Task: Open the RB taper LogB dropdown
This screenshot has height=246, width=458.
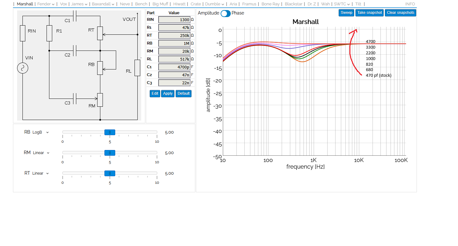Action: tap(41, 132)
